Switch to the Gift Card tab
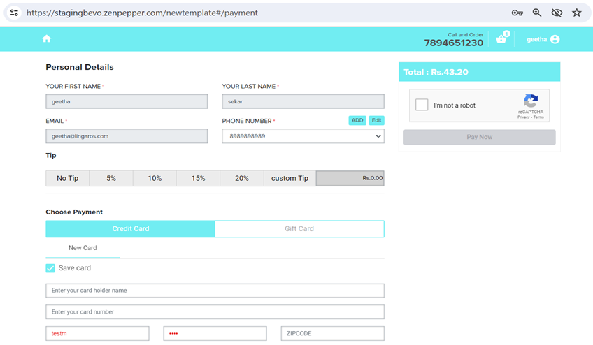The height and width of the screenshot is (345, 593). (299, 228)
